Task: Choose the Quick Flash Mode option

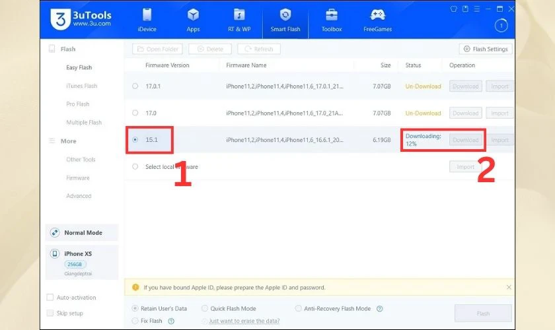Action: pos(205,308)
